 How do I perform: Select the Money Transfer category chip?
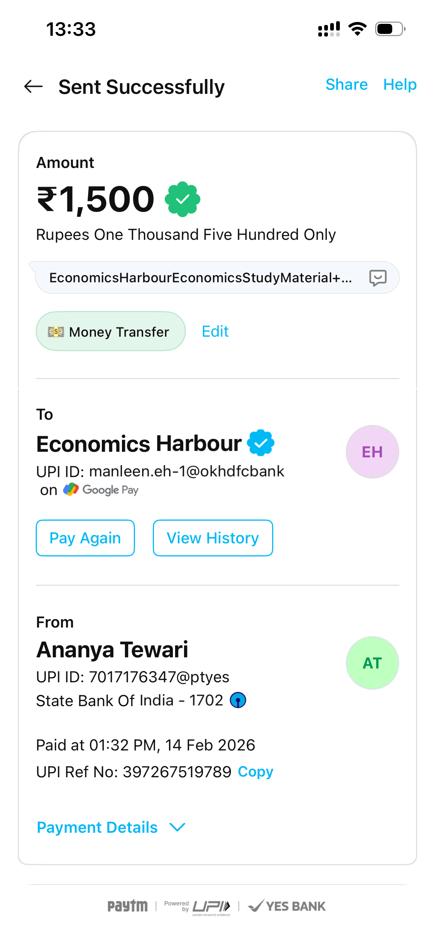point(110,331)
